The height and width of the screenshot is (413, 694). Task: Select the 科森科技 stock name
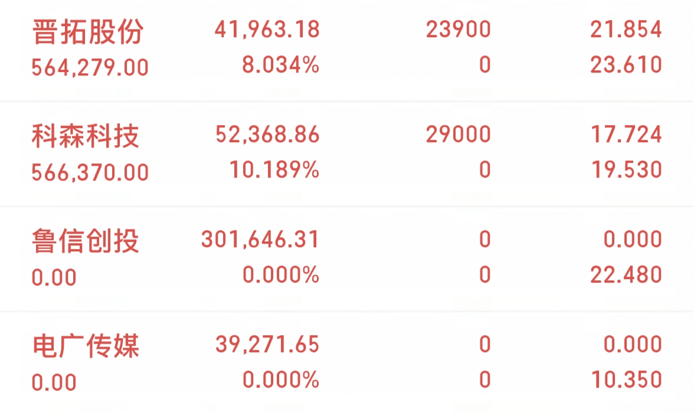coord(86,136)
